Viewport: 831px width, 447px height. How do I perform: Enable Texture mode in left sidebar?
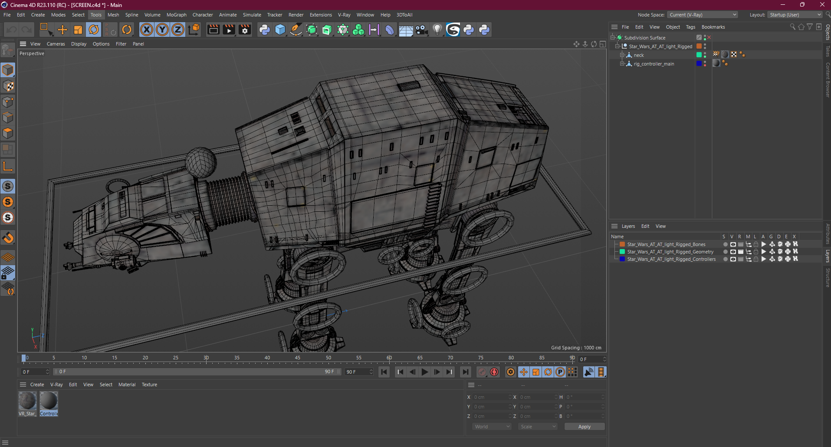(x=8, y=86)
